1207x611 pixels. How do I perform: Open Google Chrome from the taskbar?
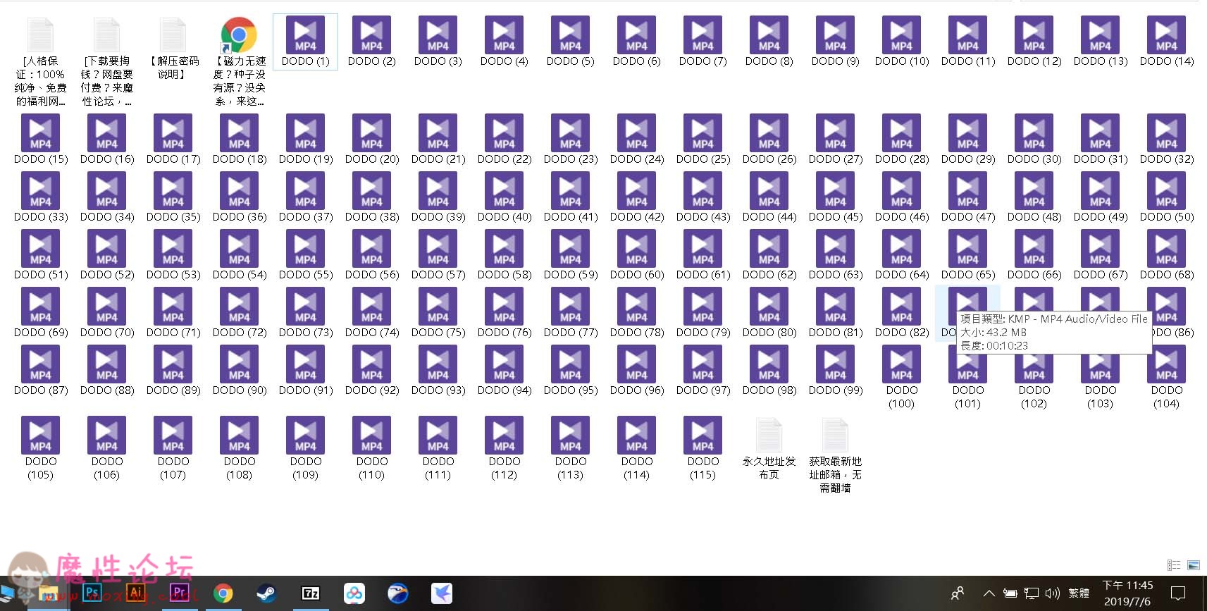[x=223, y=593]
